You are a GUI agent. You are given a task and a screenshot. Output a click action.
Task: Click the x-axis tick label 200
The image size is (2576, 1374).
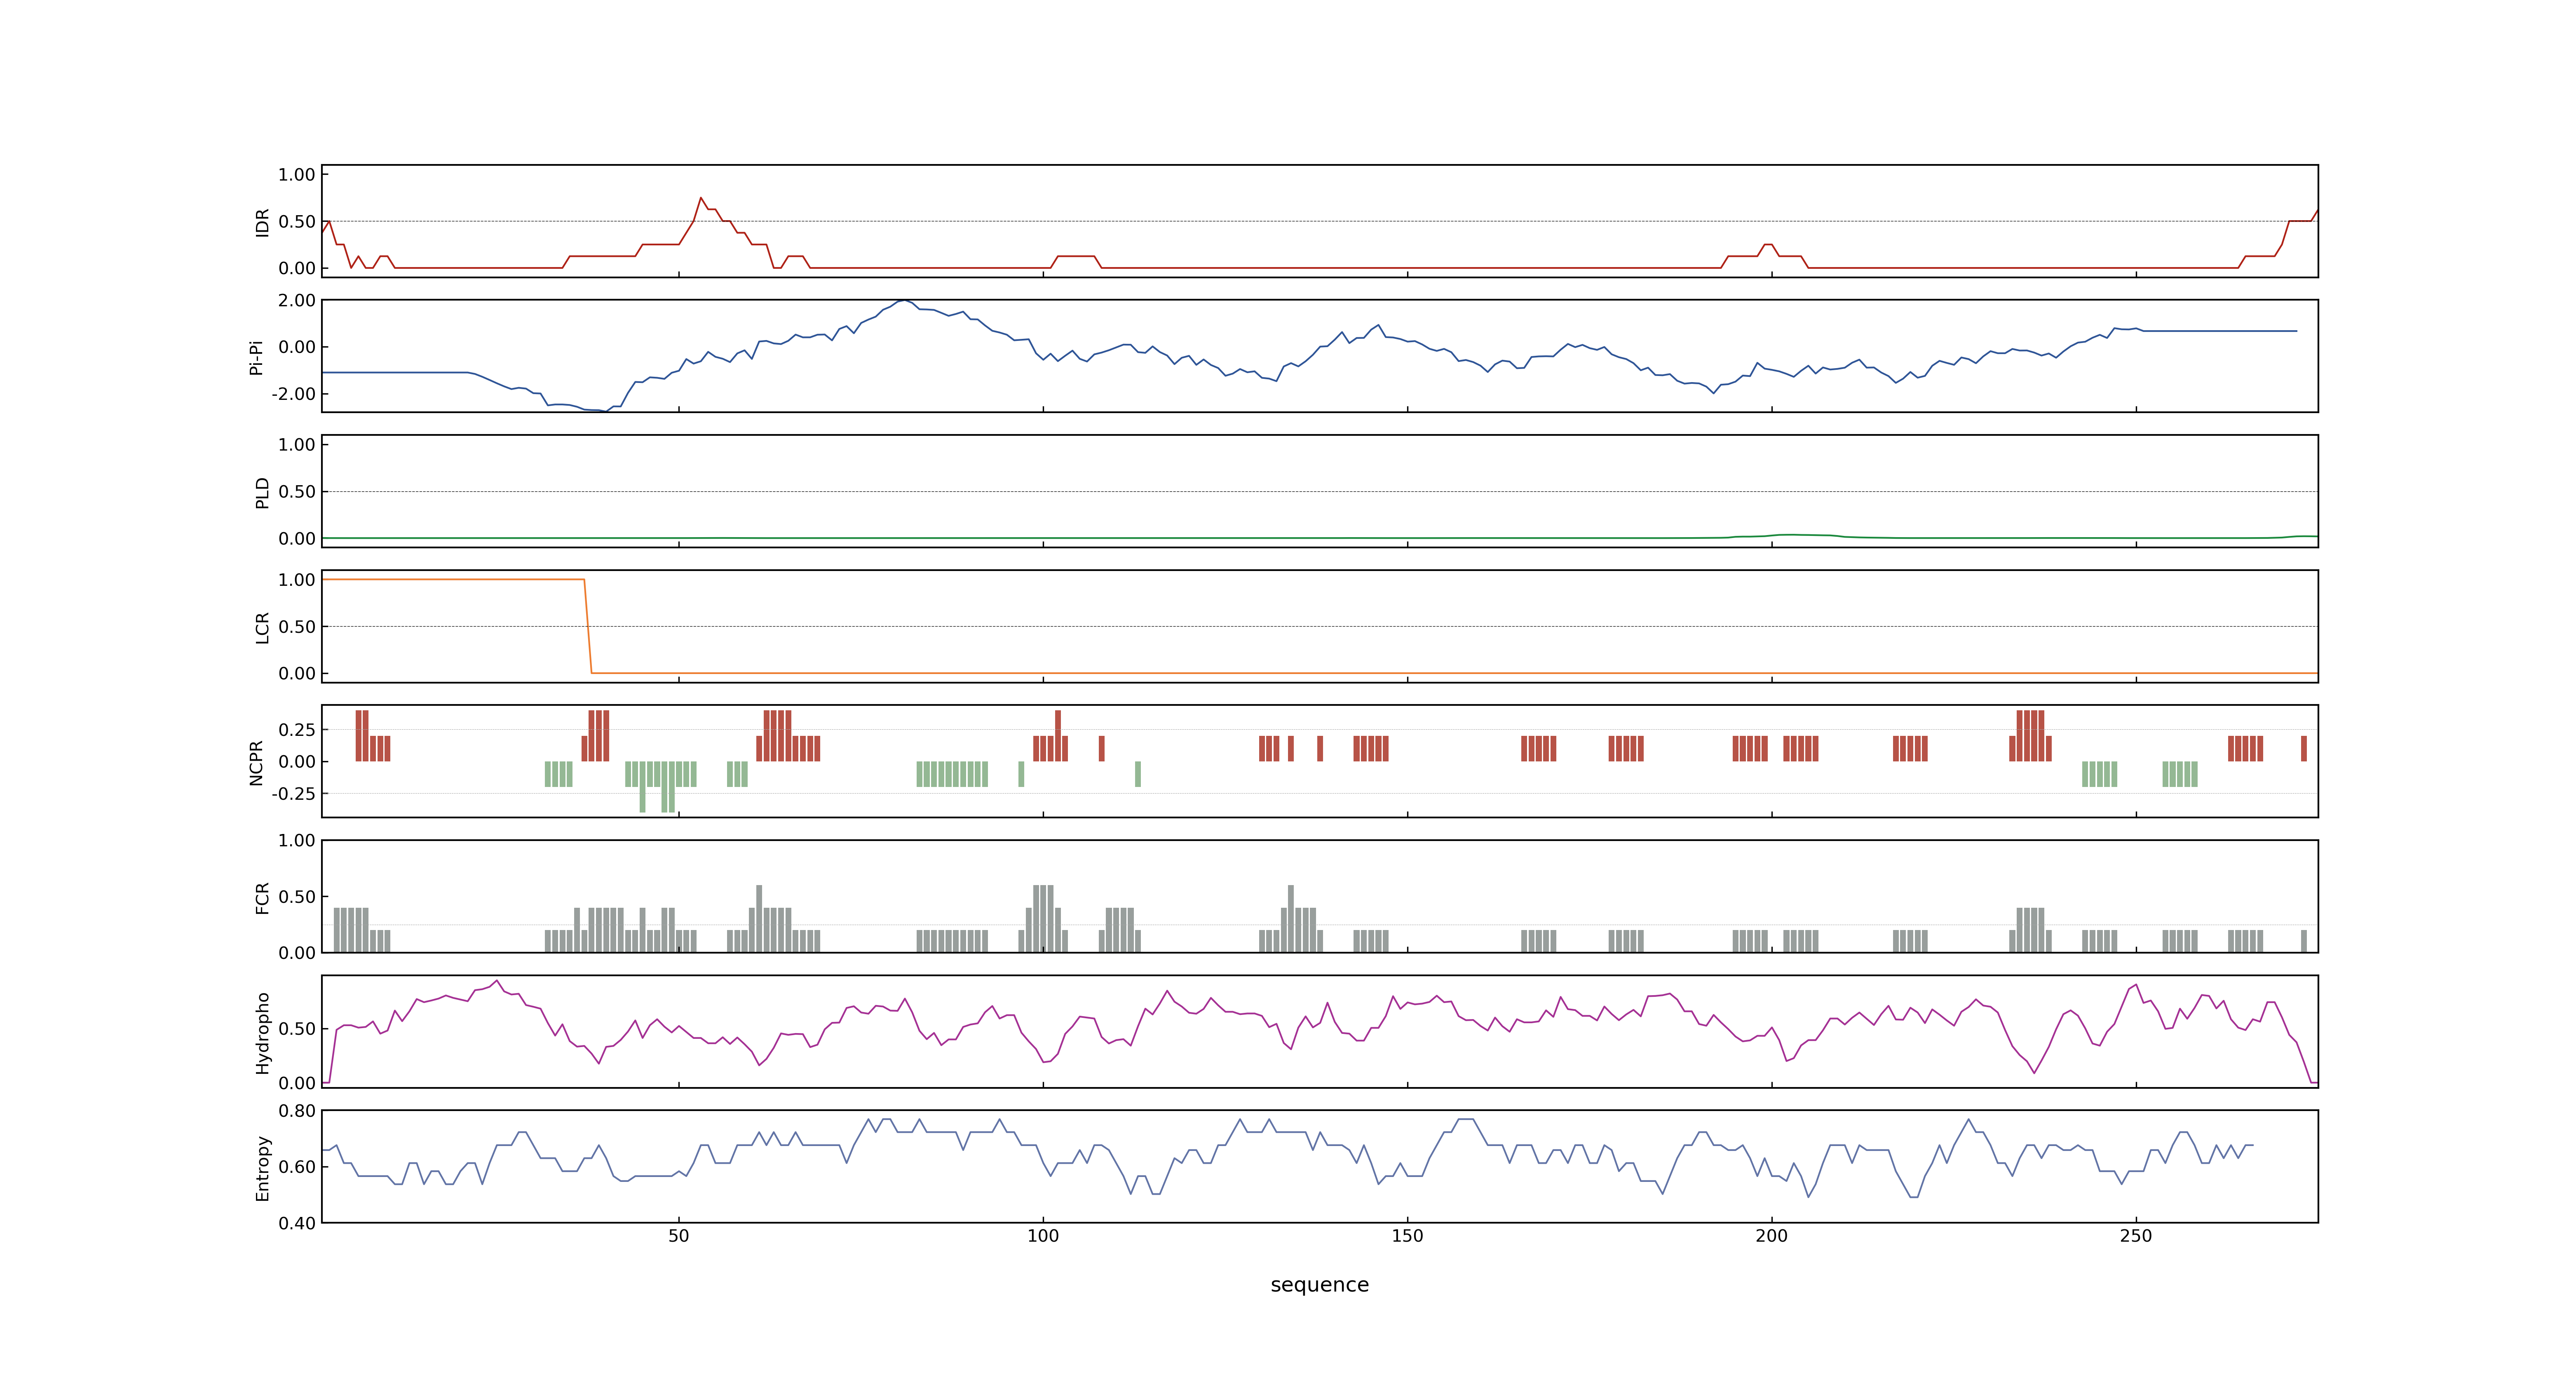[1771, 1236]
